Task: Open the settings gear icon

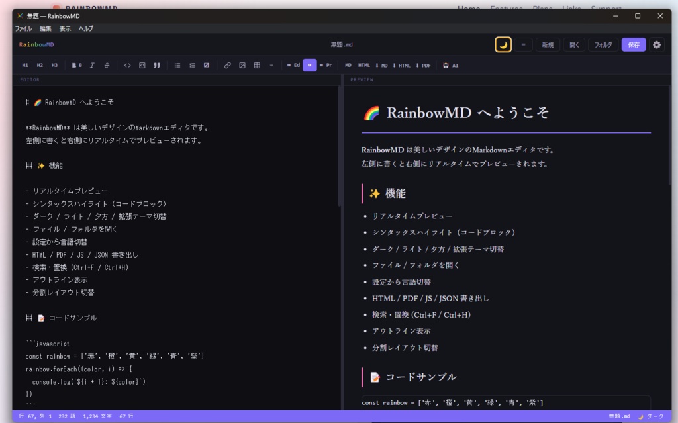Action: 656,44
